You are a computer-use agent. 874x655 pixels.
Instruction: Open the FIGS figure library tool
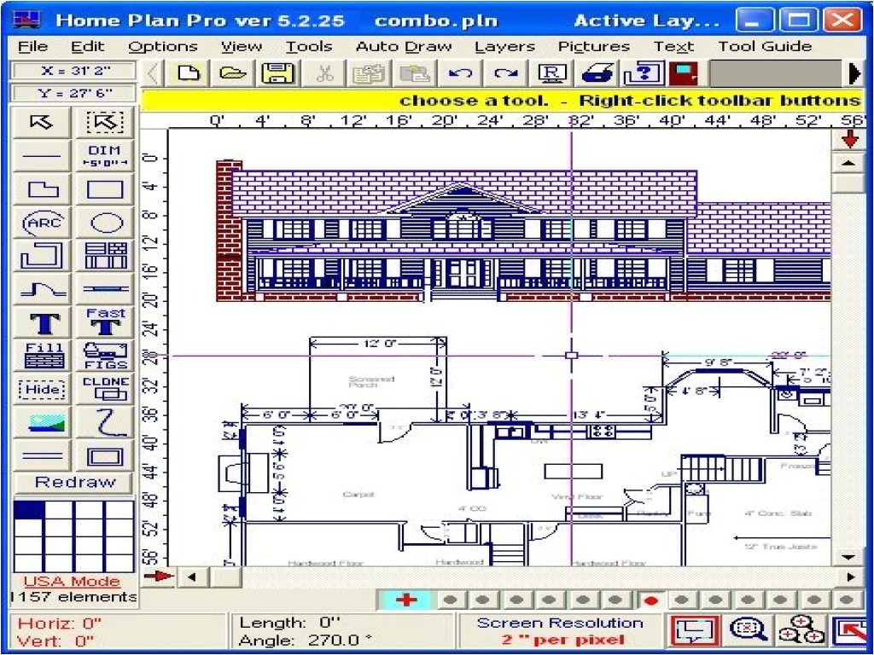[x=103, y=356]
